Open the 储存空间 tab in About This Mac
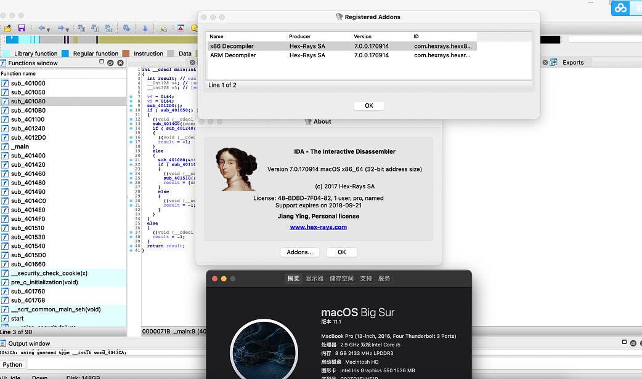This screenshot has height=379, width=642. click(x=341, y=279)
